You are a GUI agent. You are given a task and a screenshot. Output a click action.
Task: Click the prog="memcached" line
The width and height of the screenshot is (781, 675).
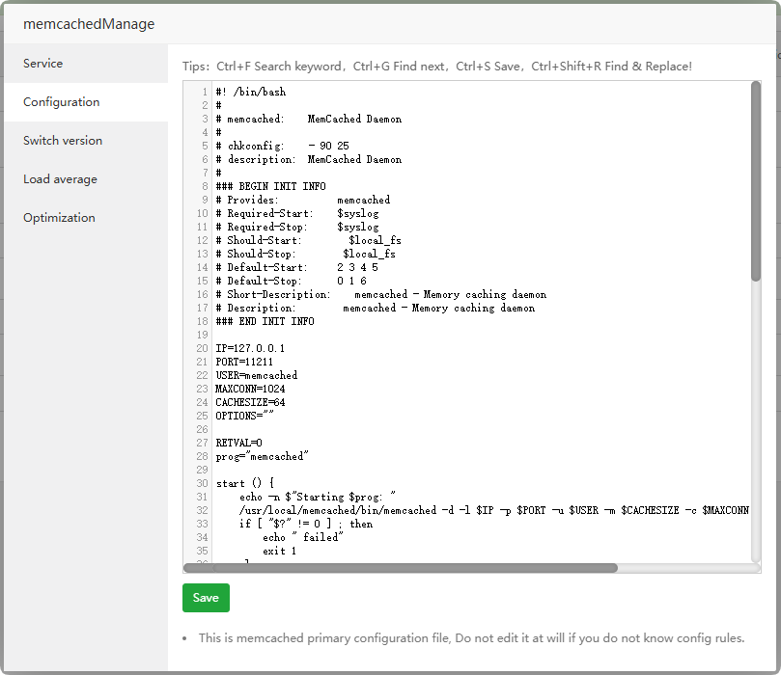click(262, 456)
